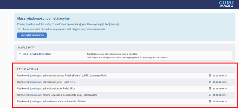Viewport: 239px width, 108px height.
Task: Click calendar icon in Language Pack row
Action: (210, 76)
